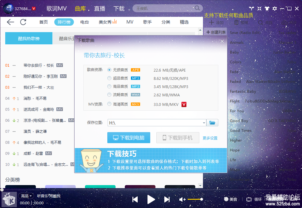Open the 电台 navigation tab
The height and width of the screenshot is (208, 302).
[x=85, y=22]
